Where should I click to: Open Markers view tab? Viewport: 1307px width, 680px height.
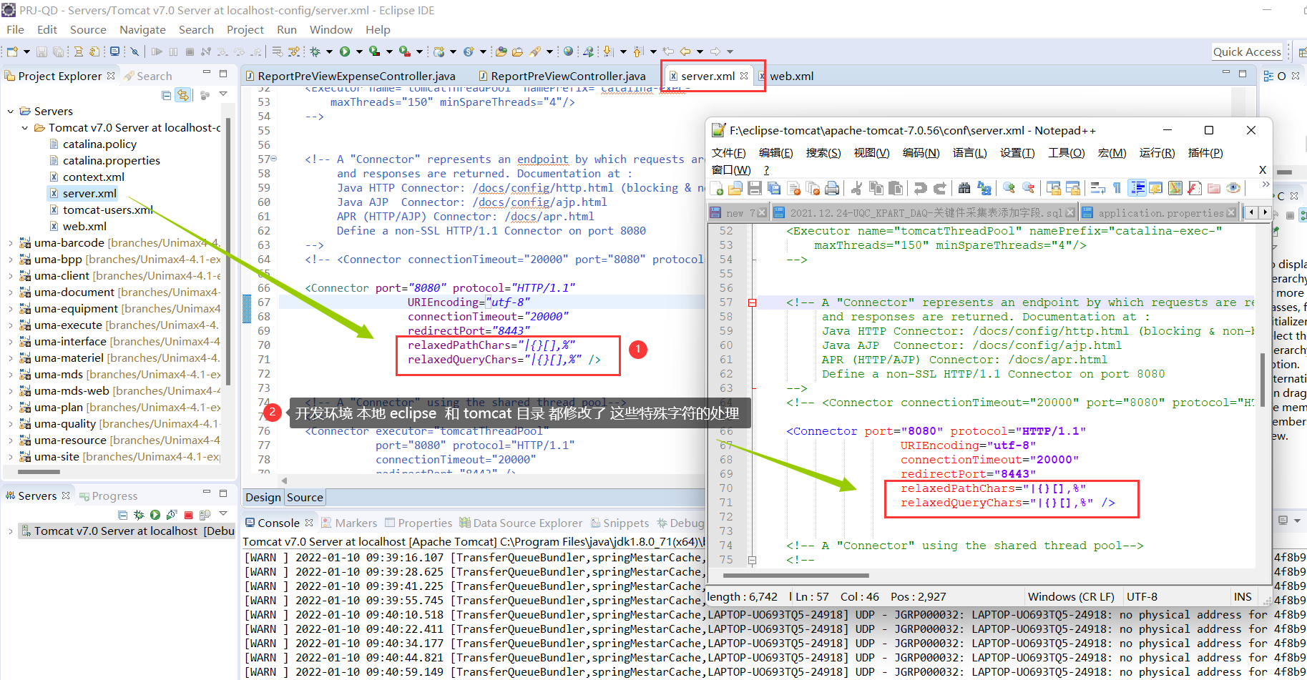(x=349, y=523)
